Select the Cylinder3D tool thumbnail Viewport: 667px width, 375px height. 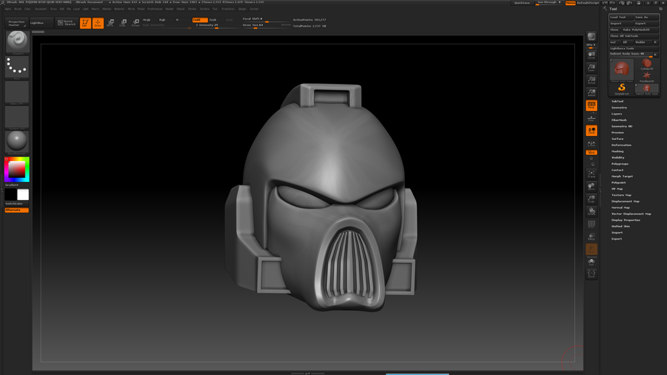pos(646,65)
